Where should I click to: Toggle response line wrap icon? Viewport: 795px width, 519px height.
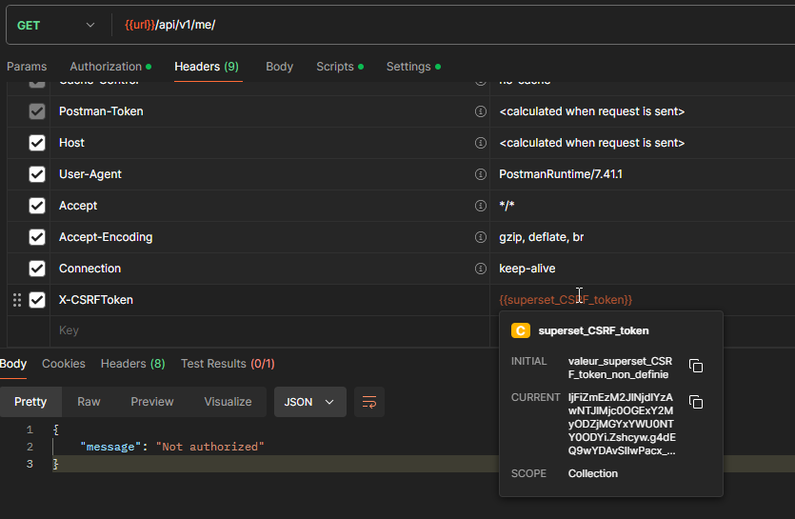[x=369, y=402]
